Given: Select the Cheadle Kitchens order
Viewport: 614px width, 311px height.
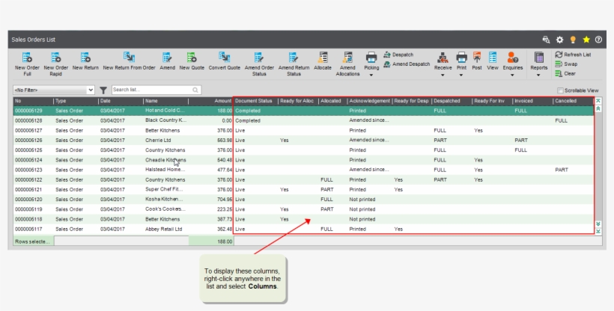Looking at the screenshot, I should (303, 160).
